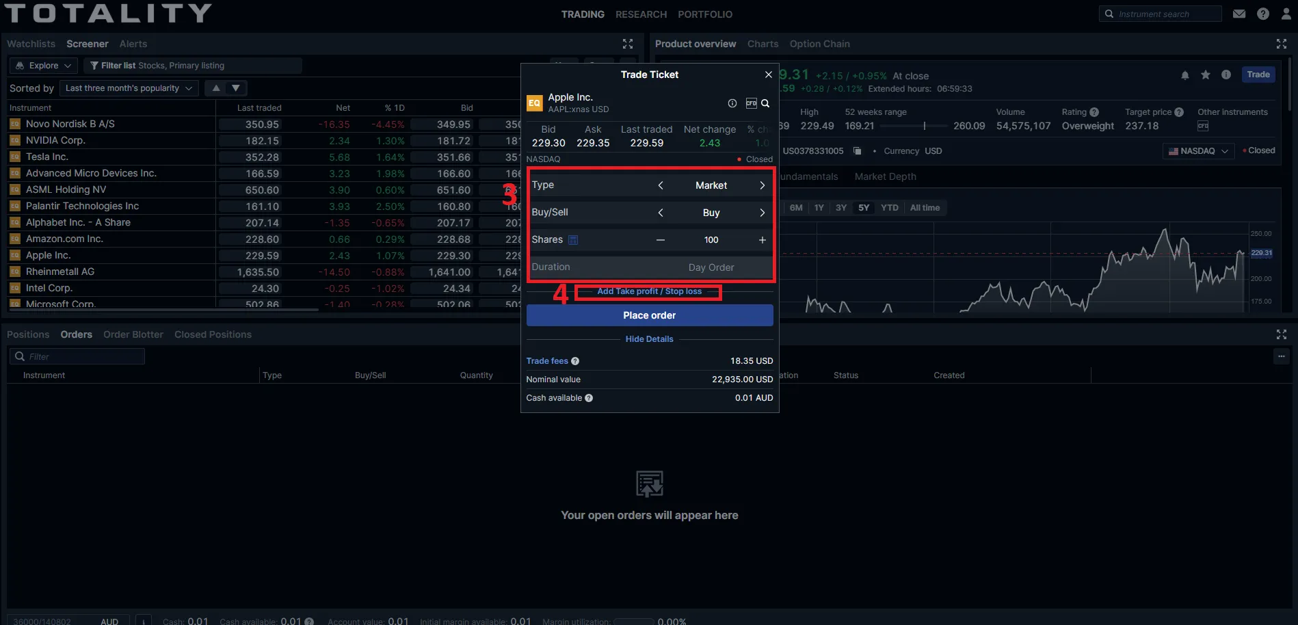
Task: Open the TRADING menu
Action: pyautogui.click(x=583, y=14)
